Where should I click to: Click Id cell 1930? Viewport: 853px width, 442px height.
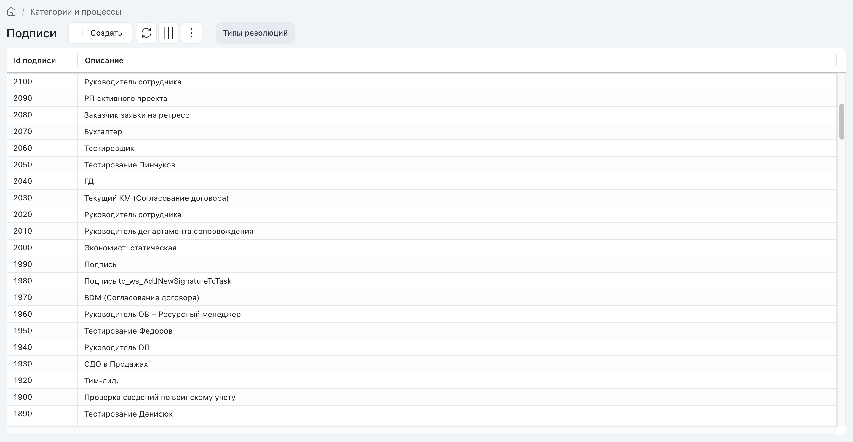click(42, 364)
